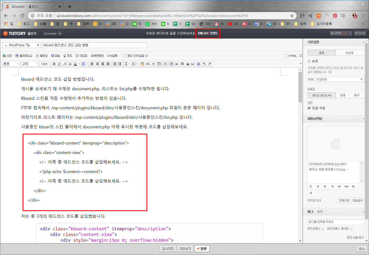Click the video (동영상) insert button
The width and height of the screenshot is (369, 255).
[42, 56]
